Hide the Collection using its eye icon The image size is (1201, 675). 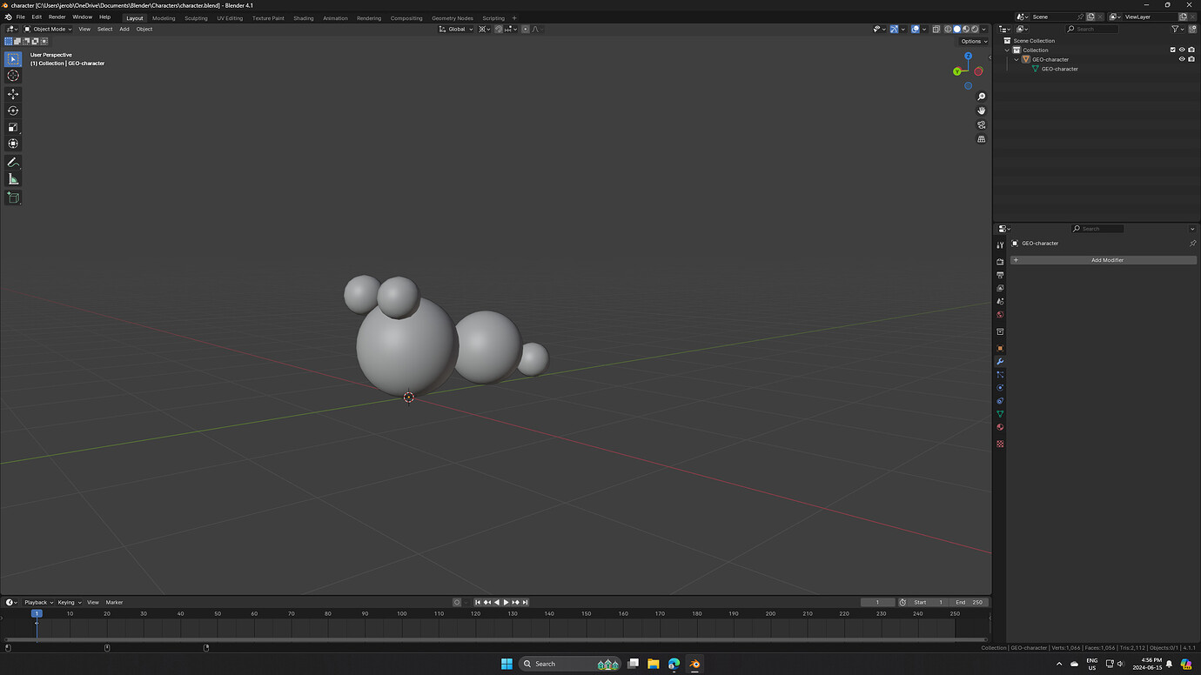pos(1182,50)
